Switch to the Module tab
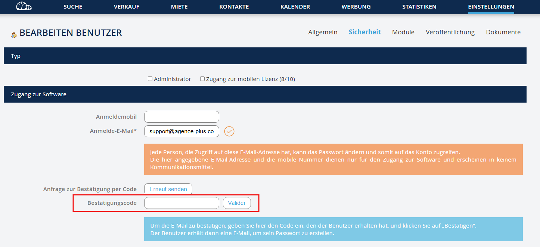540x247 pixels. (403, 32)
